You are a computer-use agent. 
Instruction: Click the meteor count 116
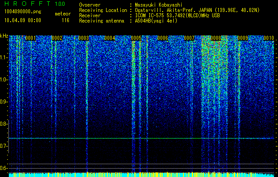(x=65, y=20)
